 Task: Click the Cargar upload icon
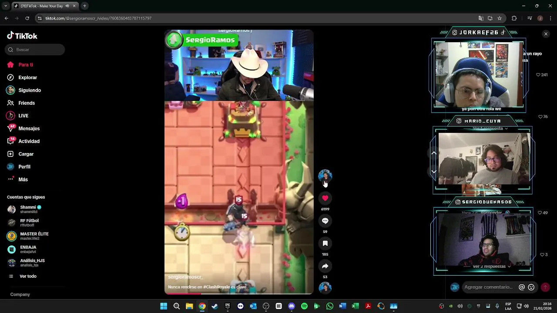10,154
